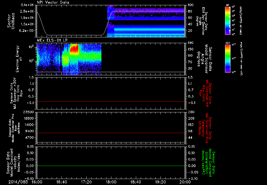Click the ESH Sun Elevation Angle axis label
The width and height of the screenshot is (267, 185).
[202, 21]
